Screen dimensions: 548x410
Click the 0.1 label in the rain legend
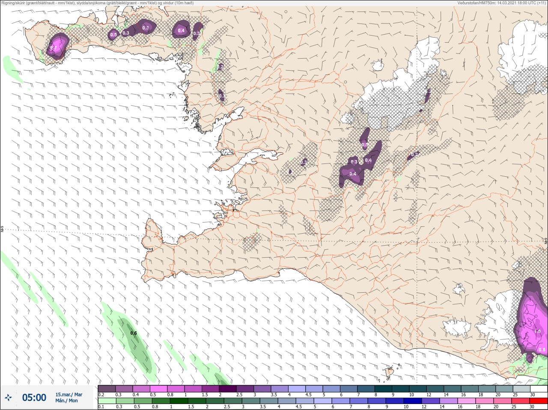click(101, 406)
